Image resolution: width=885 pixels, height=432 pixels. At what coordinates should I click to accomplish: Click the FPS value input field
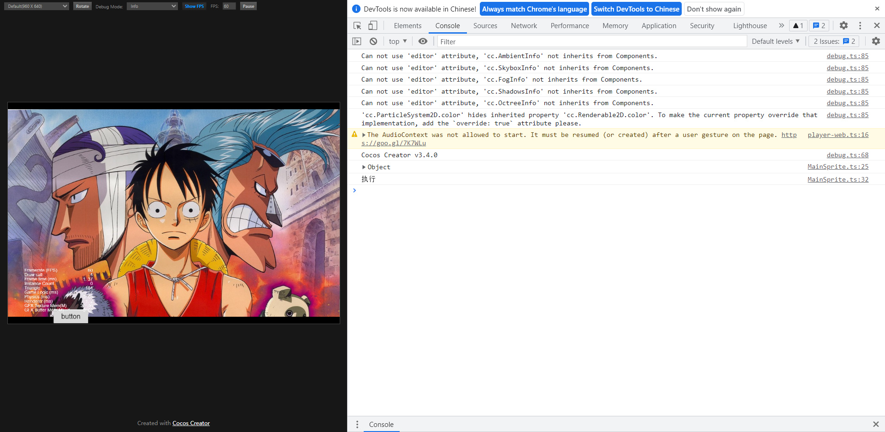229,6
